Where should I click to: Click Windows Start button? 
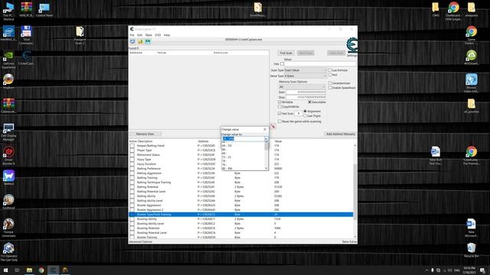5,270
